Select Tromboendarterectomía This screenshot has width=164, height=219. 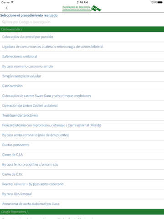(82, 115)
